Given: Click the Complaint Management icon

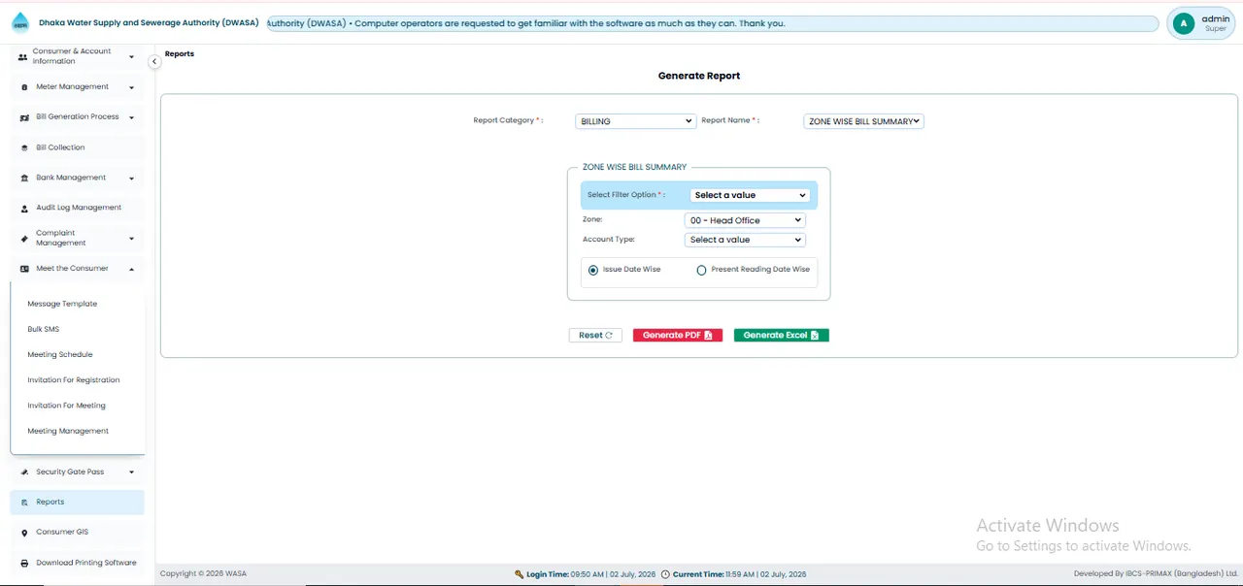Looking at the screenshot, I should tap(24, 239).
